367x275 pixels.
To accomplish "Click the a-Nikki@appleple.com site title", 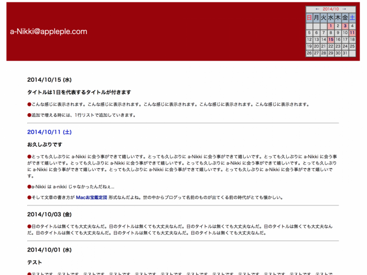I will click(x=48, y=31).
